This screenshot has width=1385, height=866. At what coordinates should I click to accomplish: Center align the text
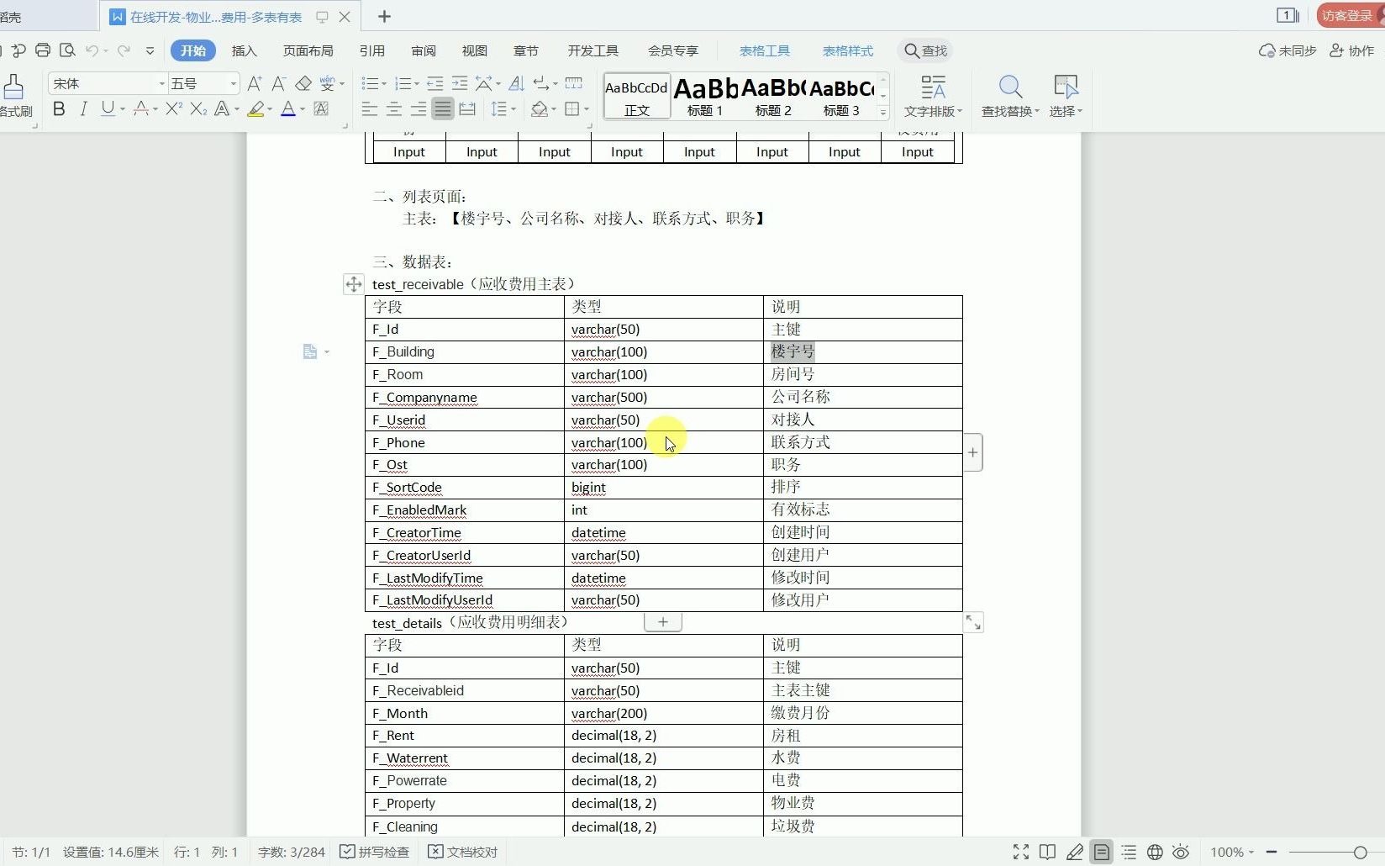393,108
